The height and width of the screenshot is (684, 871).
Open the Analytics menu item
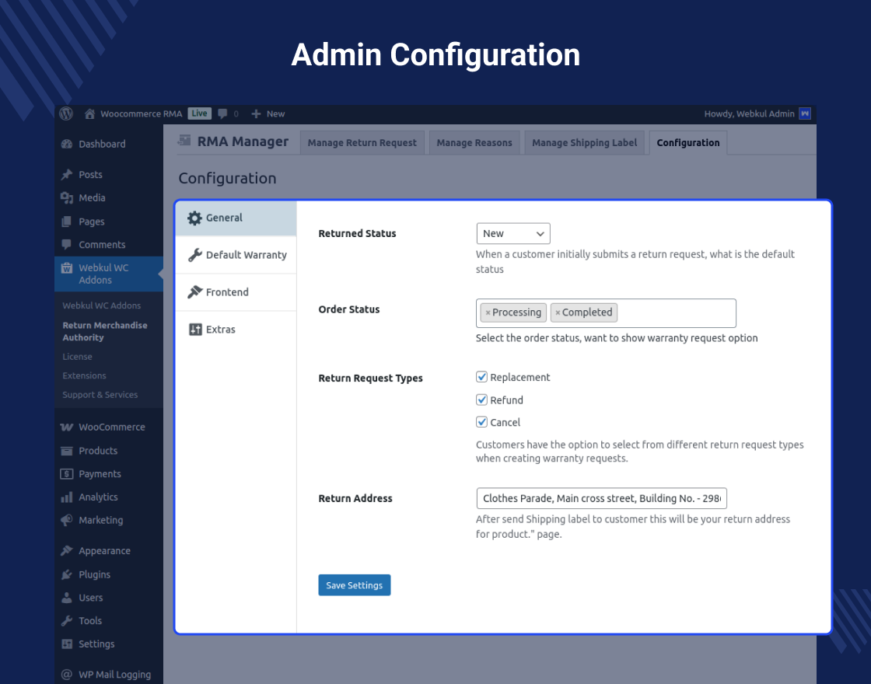[x=109, y=497]
